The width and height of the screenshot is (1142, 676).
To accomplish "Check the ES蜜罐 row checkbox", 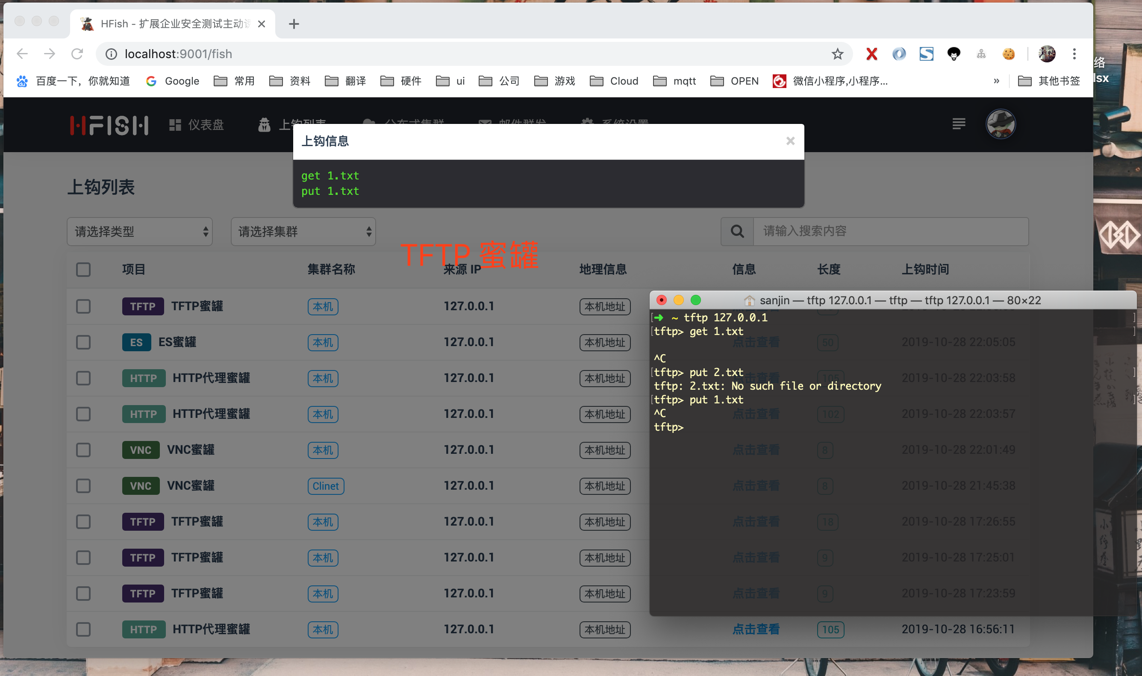I will 83,342.
